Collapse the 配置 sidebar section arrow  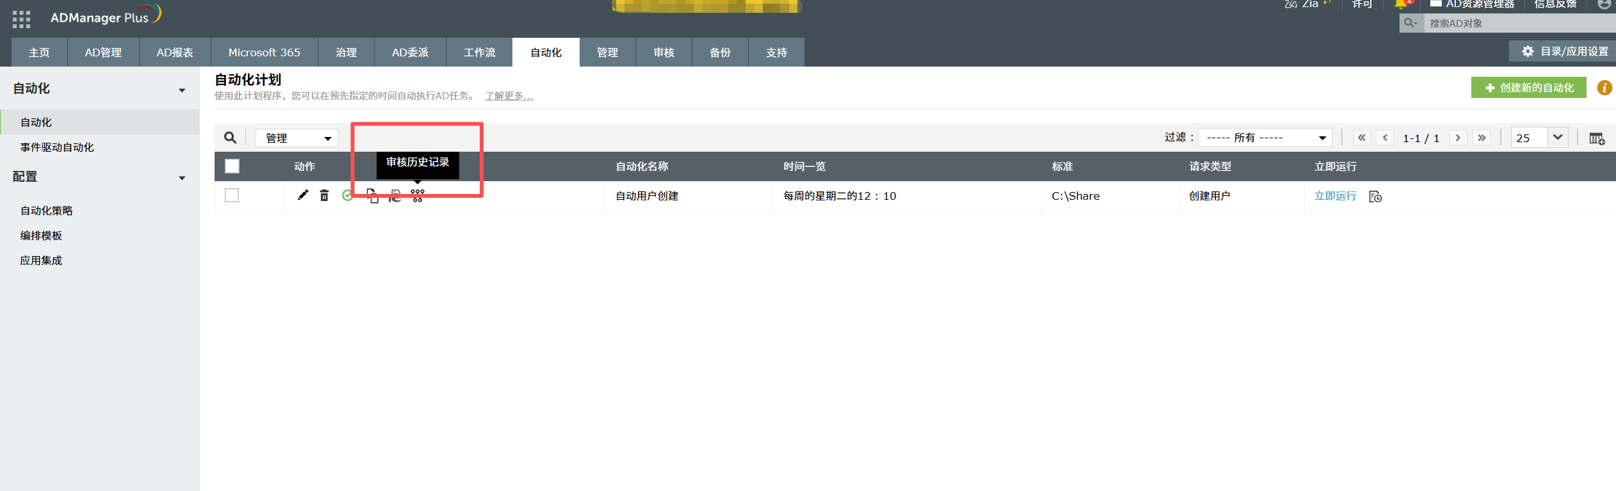tap(182, 178)
